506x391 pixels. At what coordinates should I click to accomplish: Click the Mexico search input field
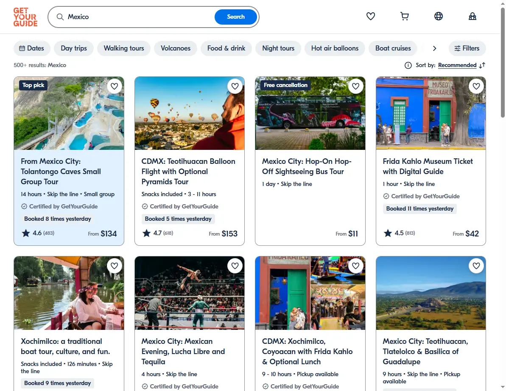pyautogui.click(x=139, y=17)
